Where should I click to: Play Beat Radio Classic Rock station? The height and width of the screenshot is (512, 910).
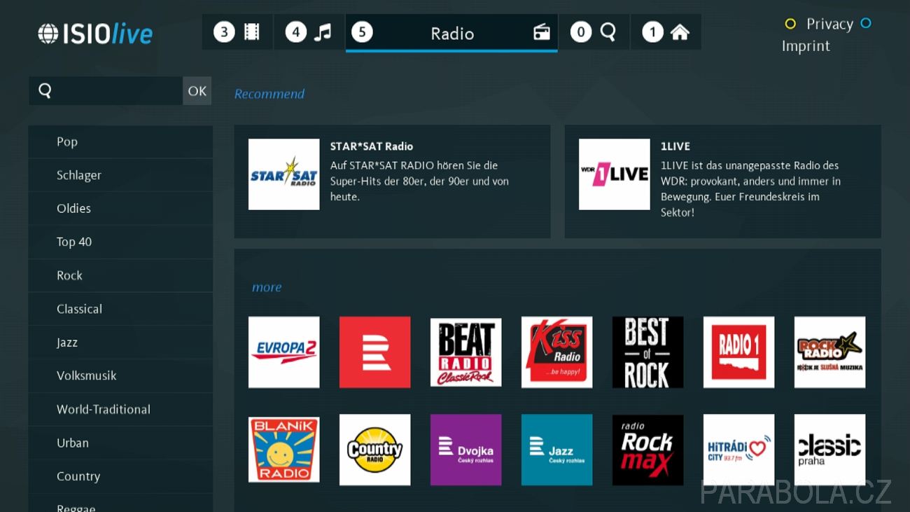[465, 352]
